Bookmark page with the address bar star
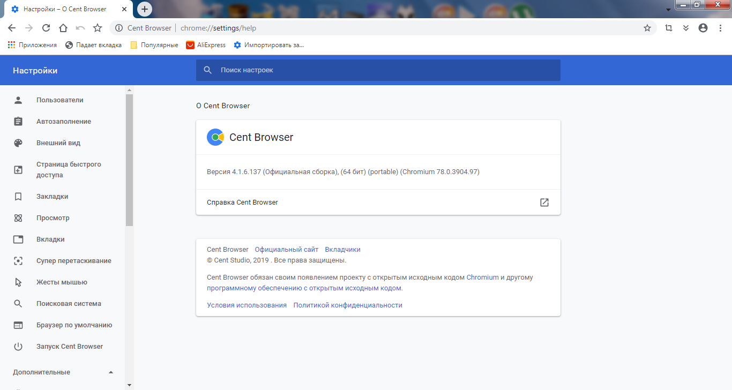 [x=647, y=28]
